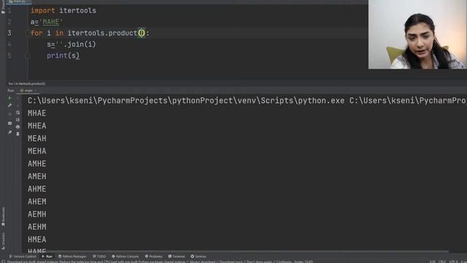Image resolution: width=467 pixels, height=263 pixels.
Task: Open Terminal tool window
Action: (177, 256)
